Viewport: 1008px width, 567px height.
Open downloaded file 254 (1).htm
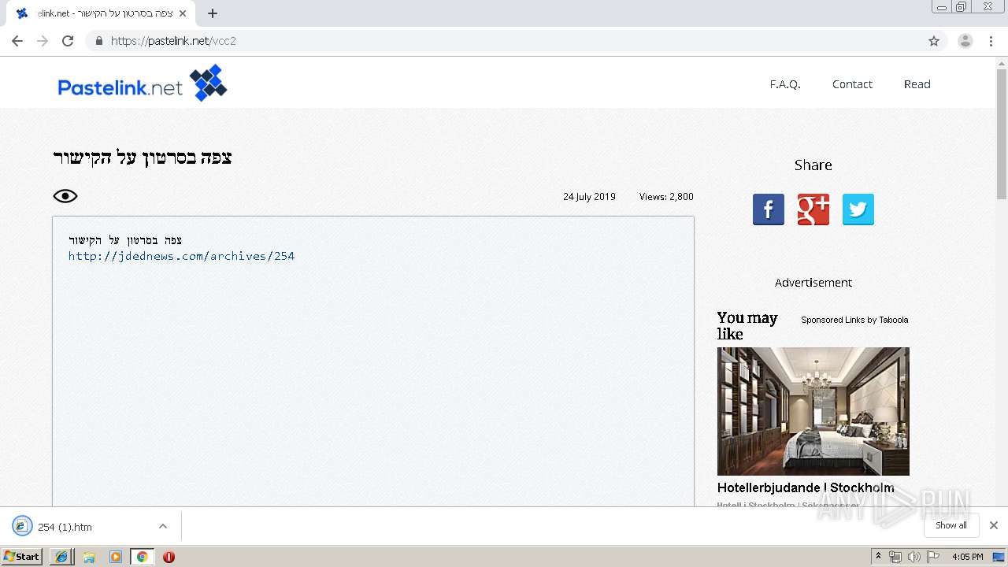(x=65, y=527)
